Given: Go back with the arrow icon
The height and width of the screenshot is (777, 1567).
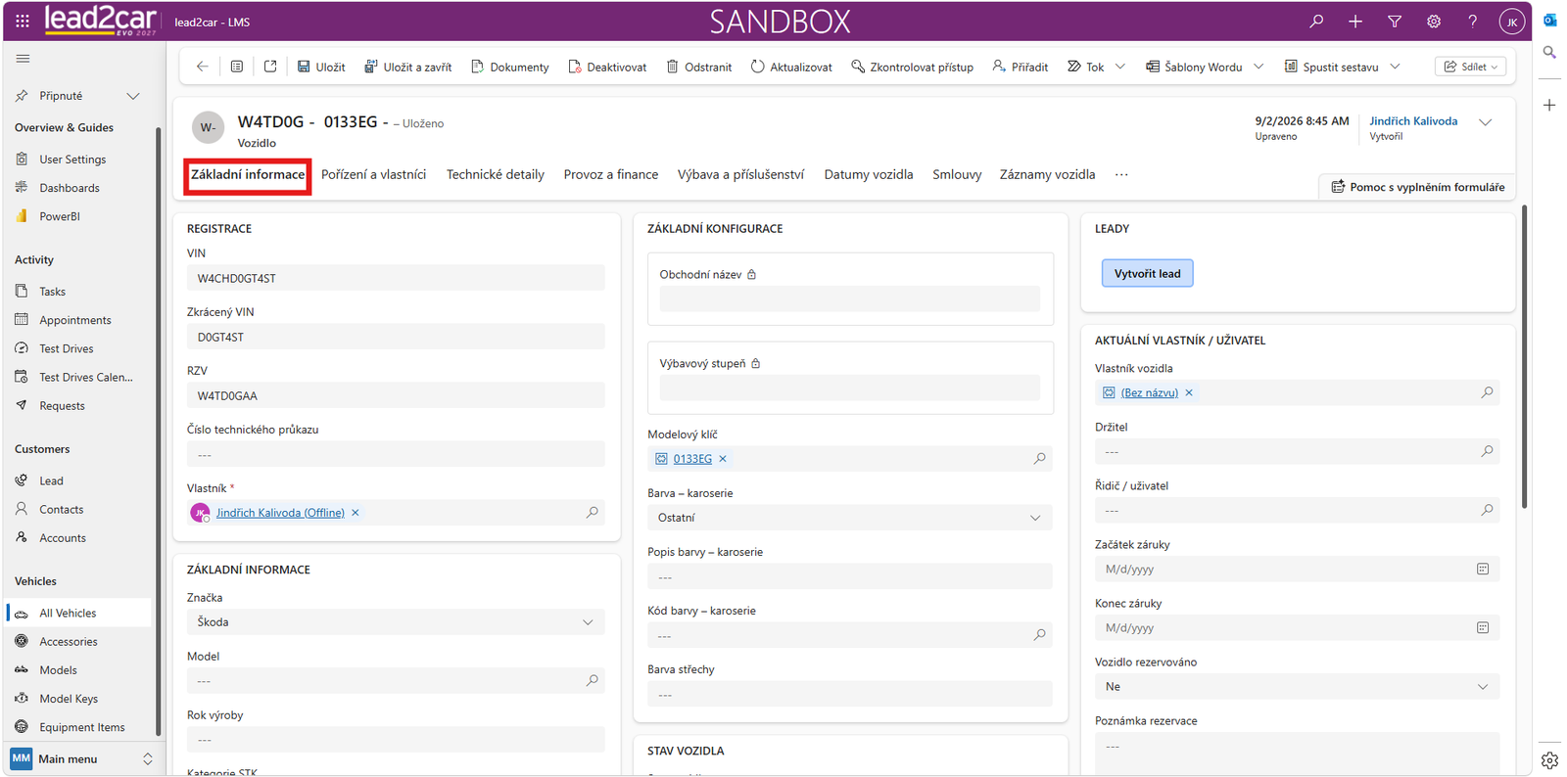Looking at the screenshot, I should pos(203,67).
